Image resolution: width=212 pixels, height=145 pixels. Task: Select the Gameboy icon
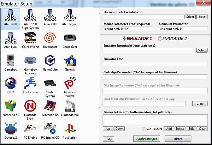(x=11, y=60)
